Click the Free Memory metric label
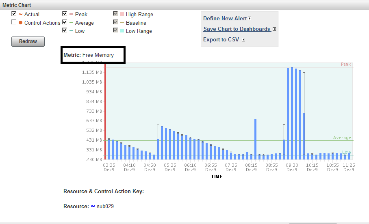Screen dimensions: 369x224 (x=98, y=55)
